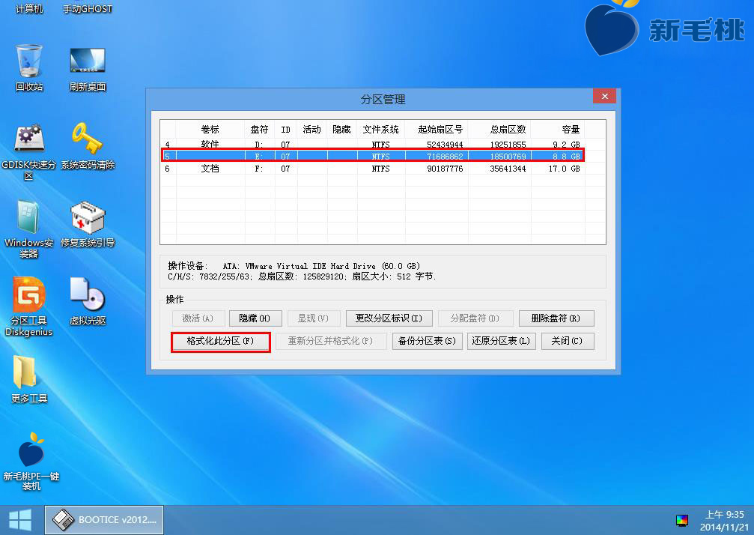Click the 备份分区表(S) button
This screenshot has width=754, height=535.
[x=427, y=341]
